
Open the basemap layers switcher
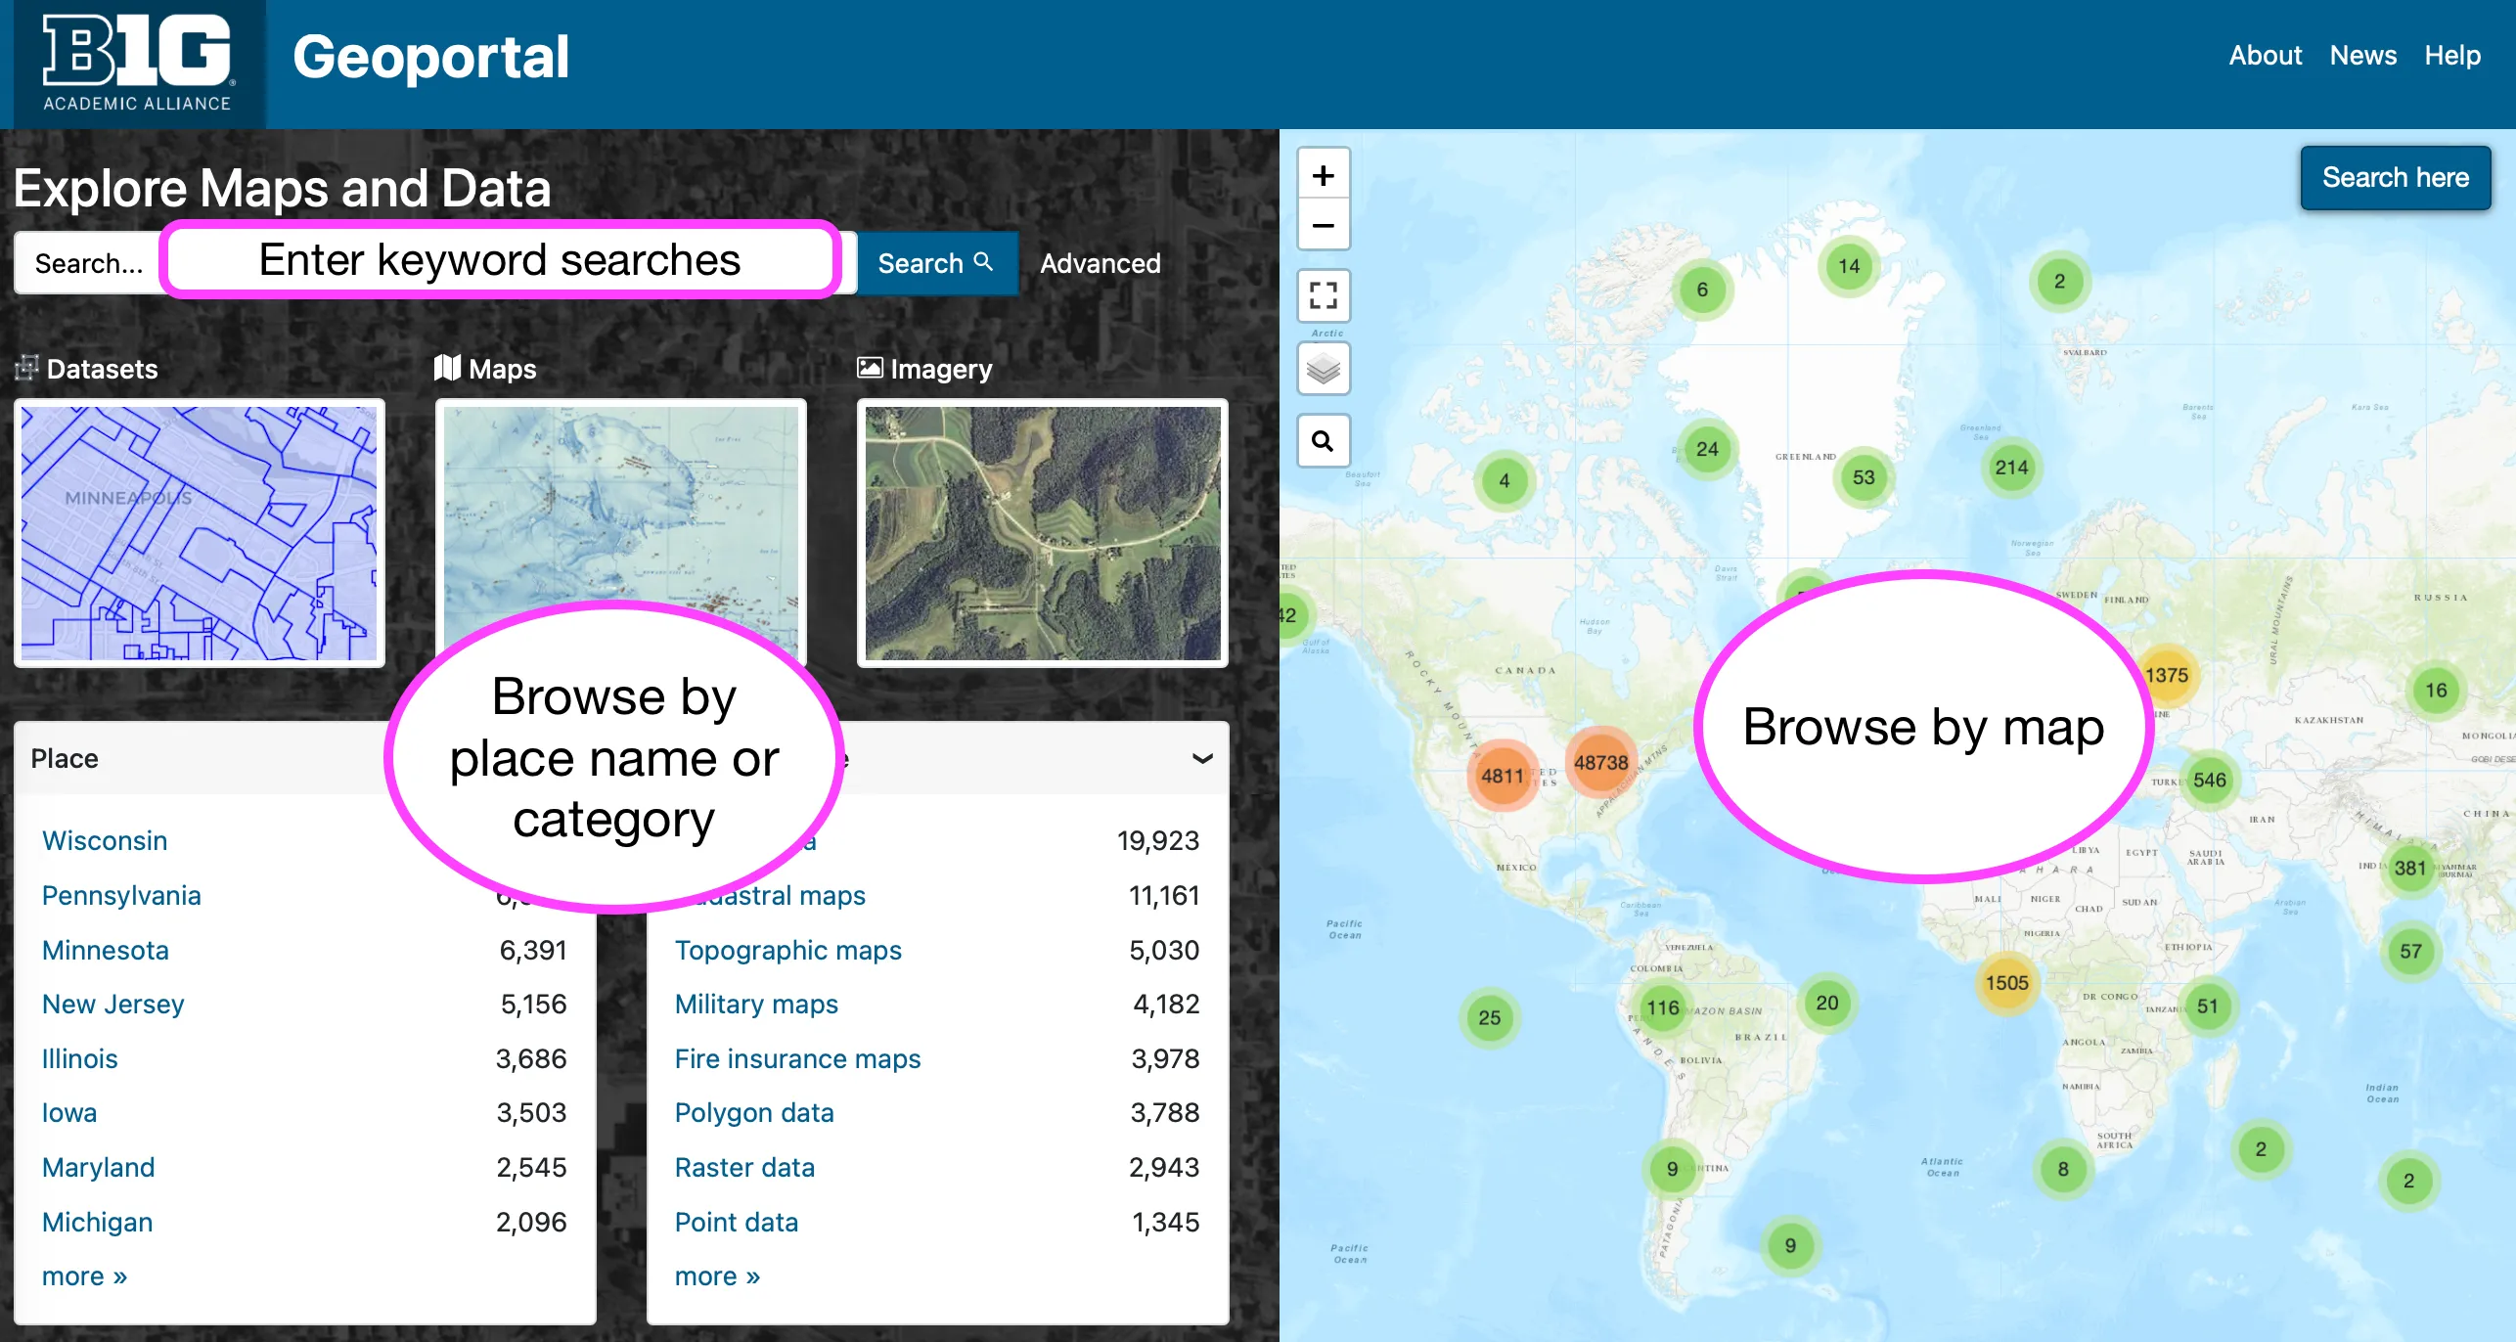[1323, 369]
